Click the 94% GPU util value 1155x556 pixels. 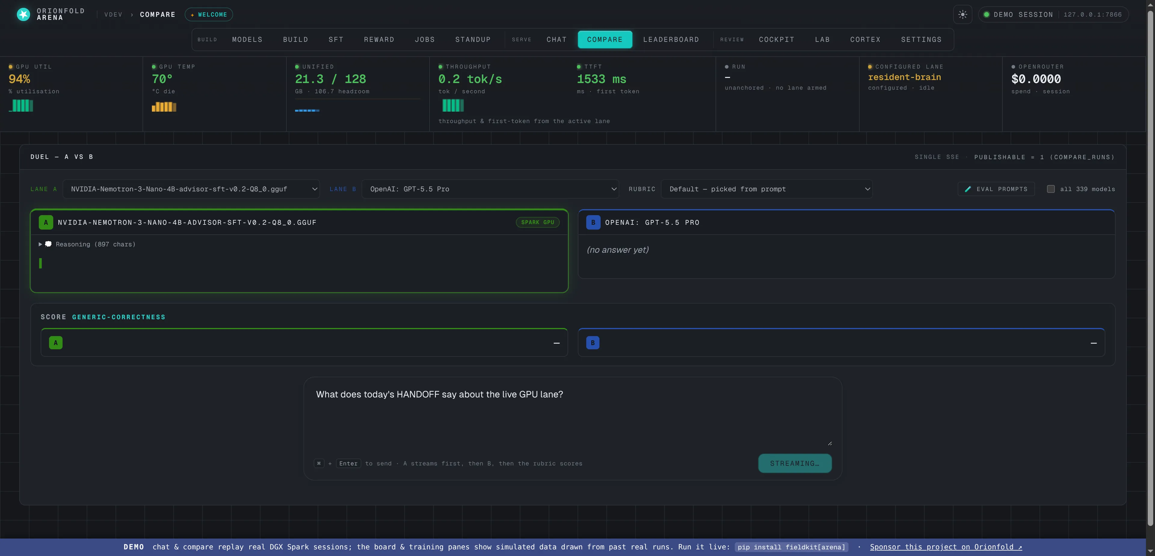(x=19, y=79)
